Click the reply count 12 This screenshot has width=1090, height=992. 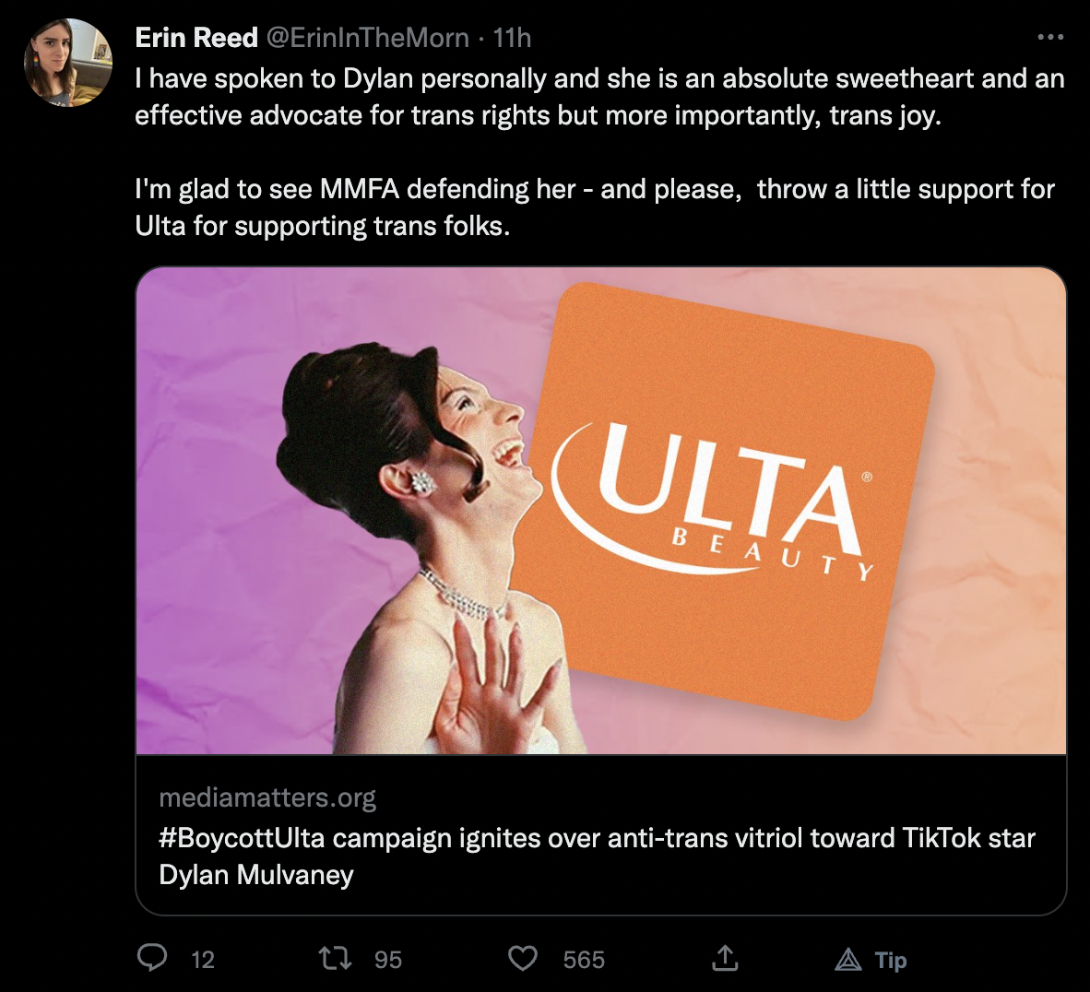[203, 961]
